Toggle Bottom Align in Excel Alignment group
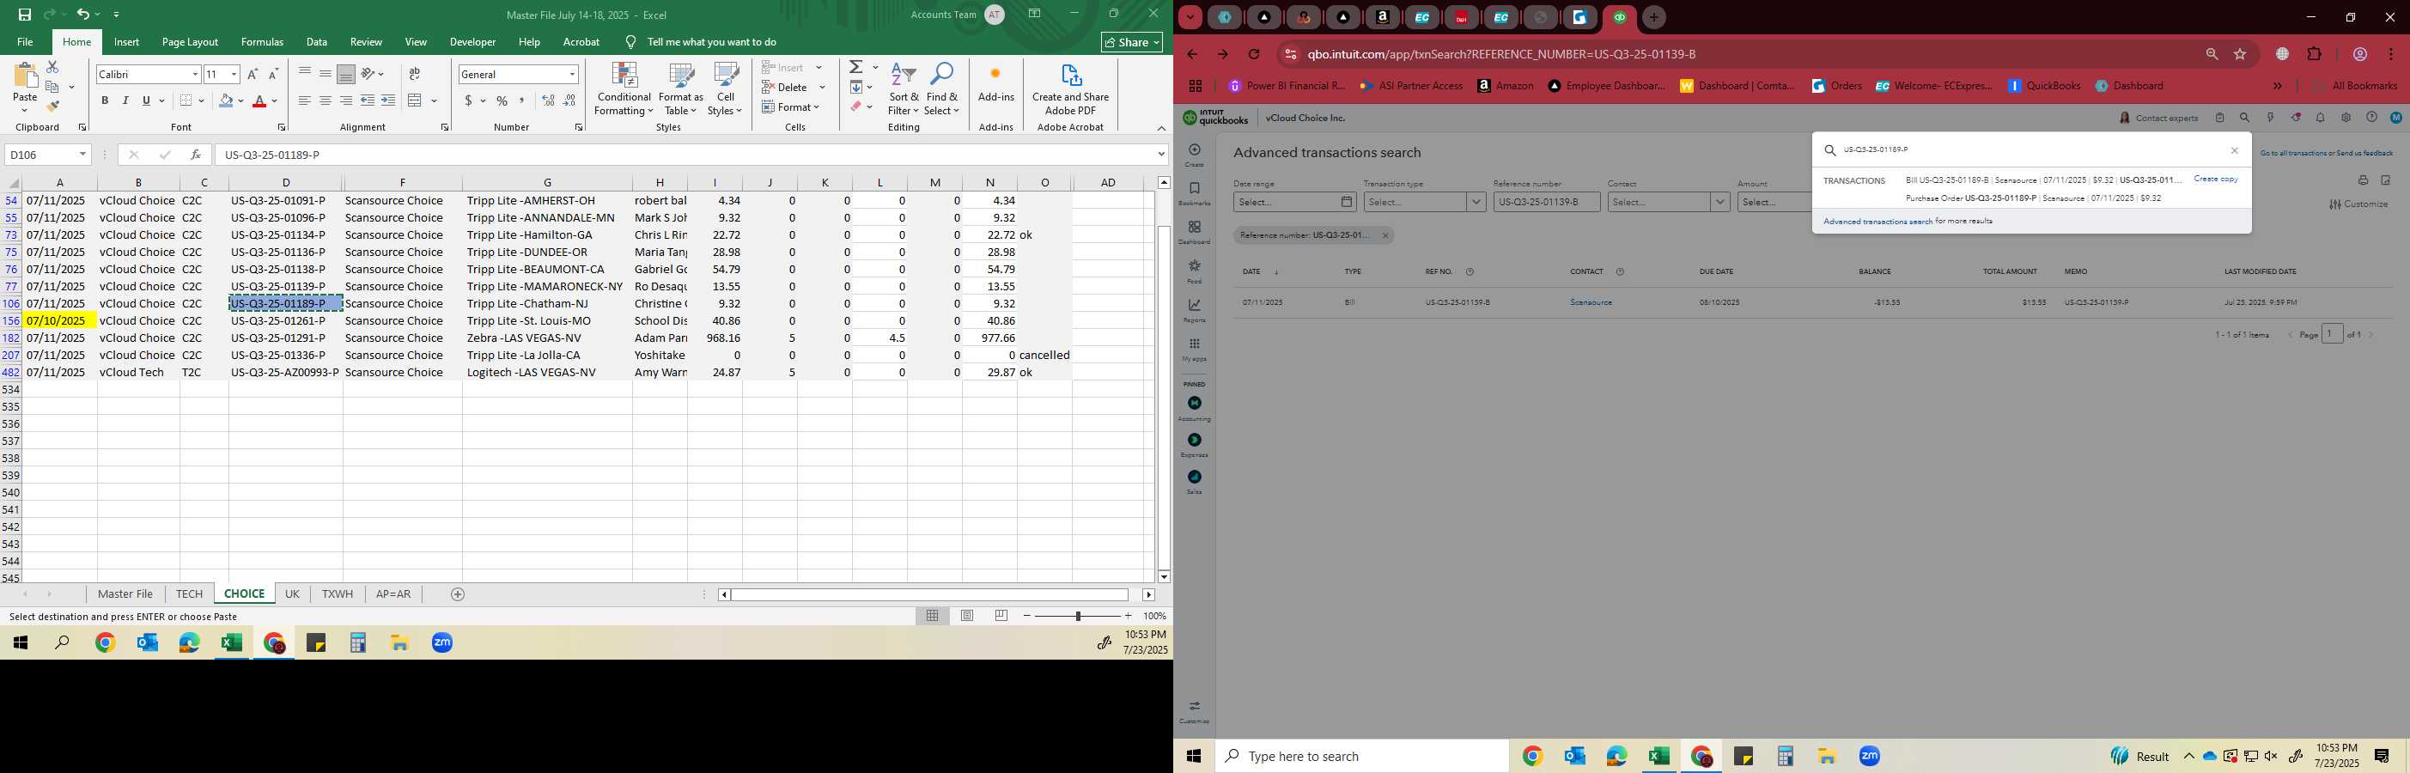The image size is (2410, 773). pyautogui.click(x=346, y=74)
